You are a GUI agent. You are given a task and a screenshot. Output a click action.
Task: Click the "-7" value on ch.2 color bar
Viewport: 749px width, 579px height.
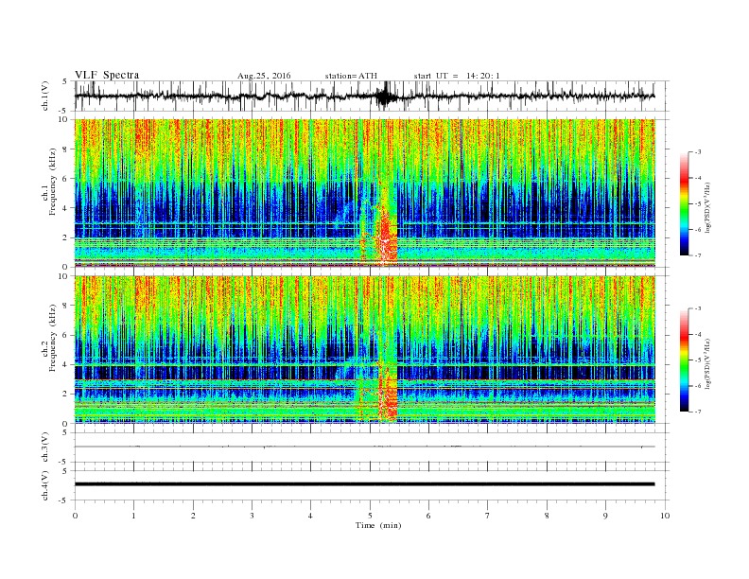pyautogui.click(x=698, y=412)
